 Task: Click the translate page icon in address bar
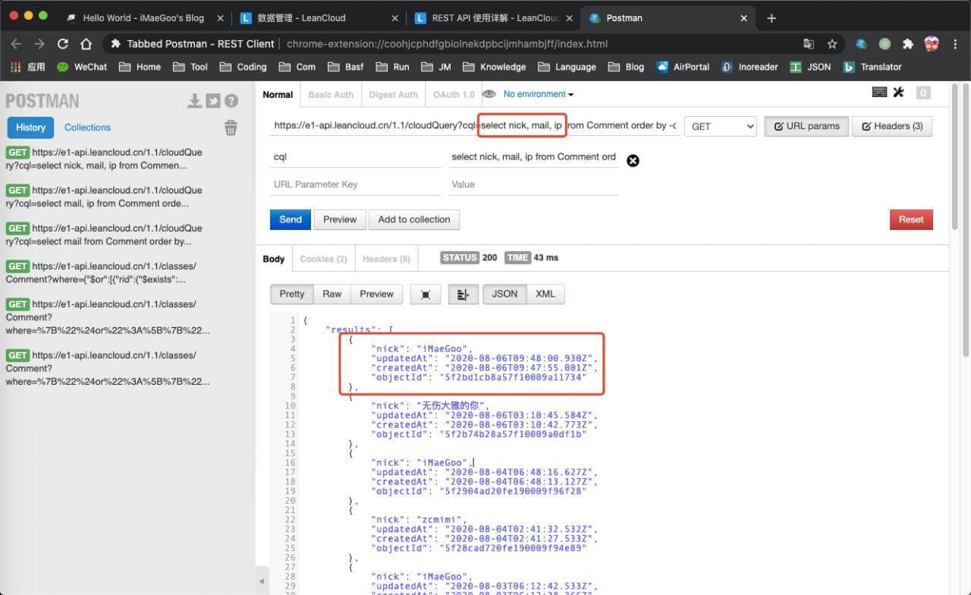tap(809, 44)
